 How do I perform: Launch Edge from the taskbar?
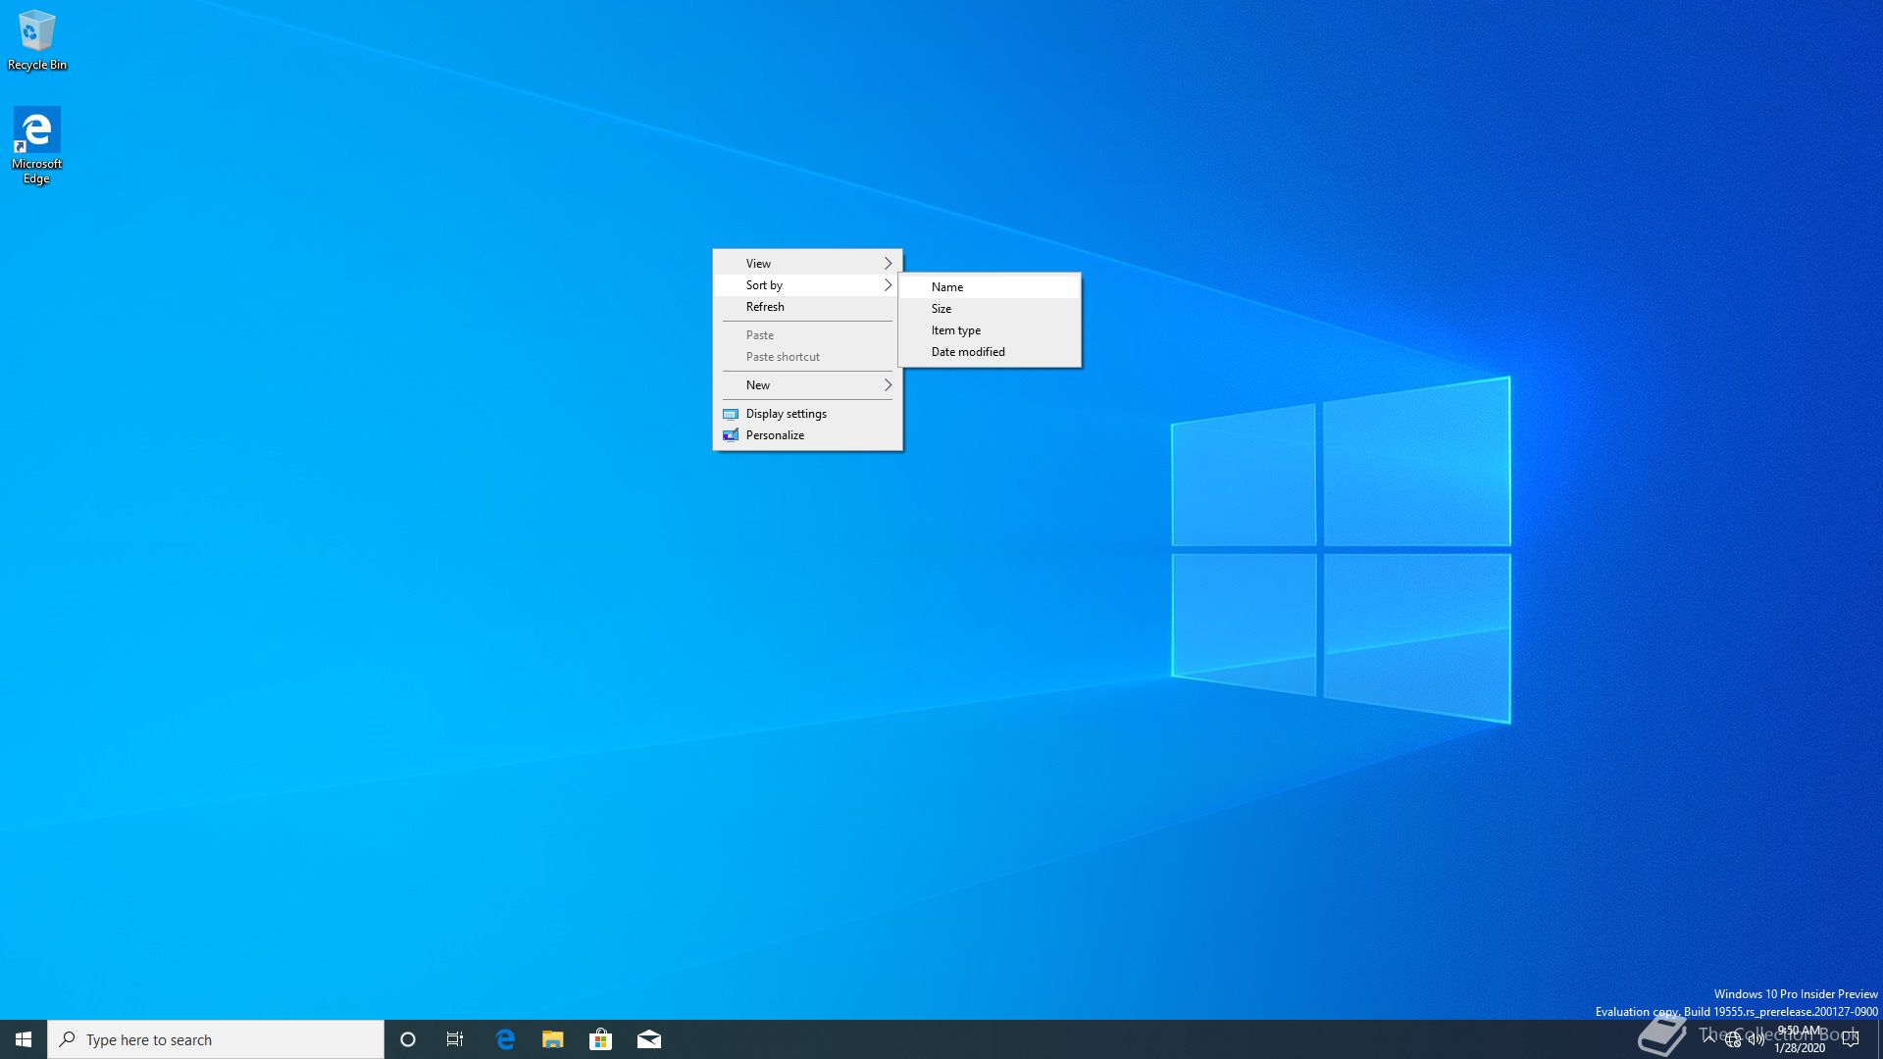[505, 1039]
